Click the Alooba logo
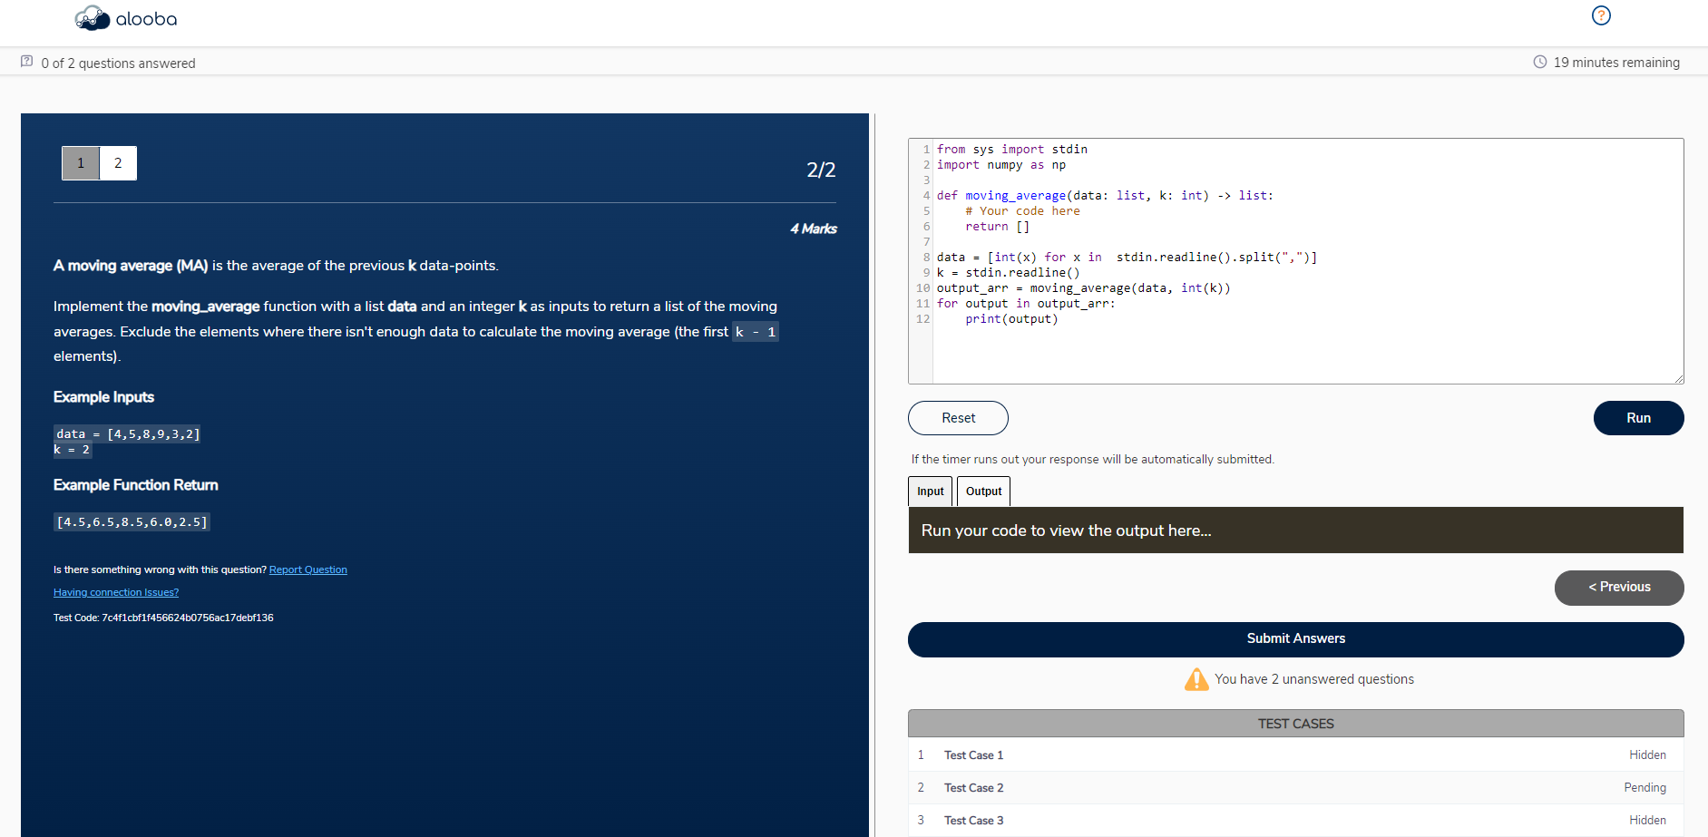Image resolution: width=1708 pixels, height=837 pixels. click(x=126, y=18)
